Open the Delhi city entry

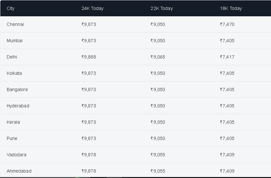(x=12, y=57)
